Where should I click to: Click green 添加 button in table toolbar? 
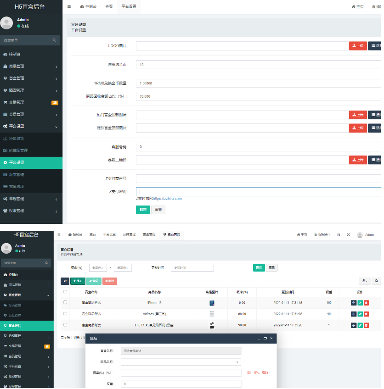coord(78,281)
